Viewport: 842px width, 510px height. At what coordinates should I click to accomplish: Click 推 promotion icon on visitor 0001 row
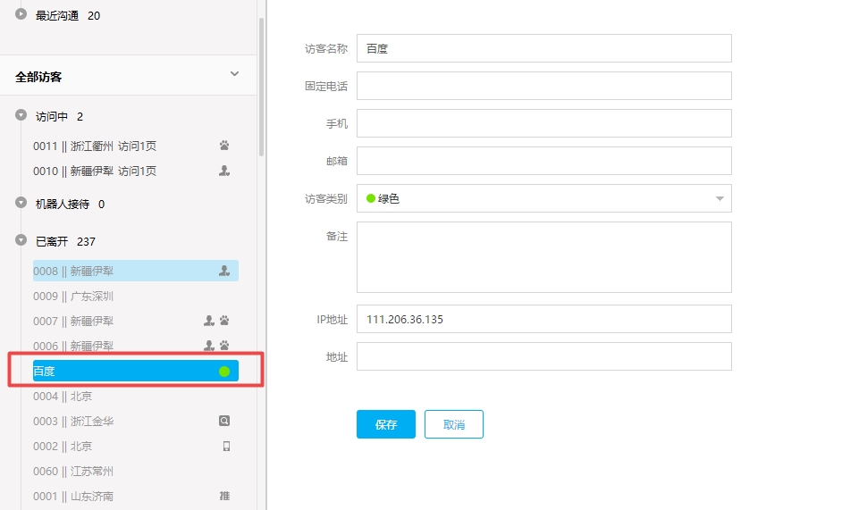coord(224,496)
